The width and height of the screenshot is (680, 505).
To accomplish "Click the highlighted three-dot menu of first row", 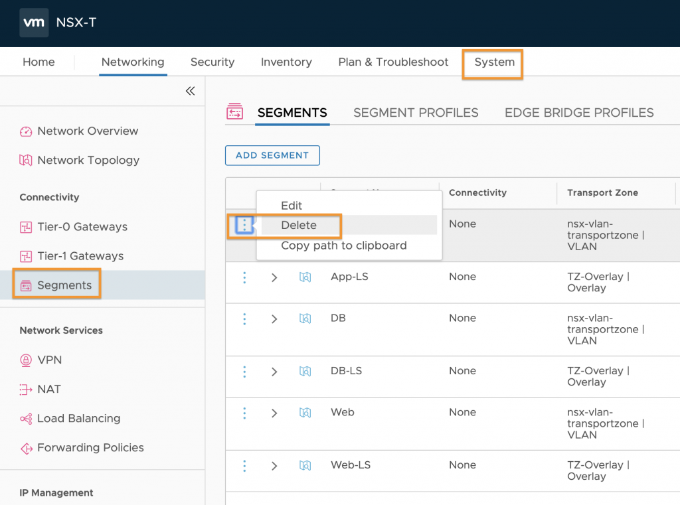I will tap(244, 225).
